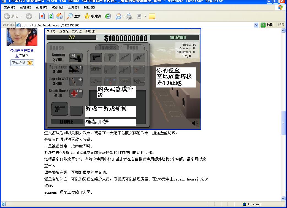Open mail icon dropdown arrow

123,16
